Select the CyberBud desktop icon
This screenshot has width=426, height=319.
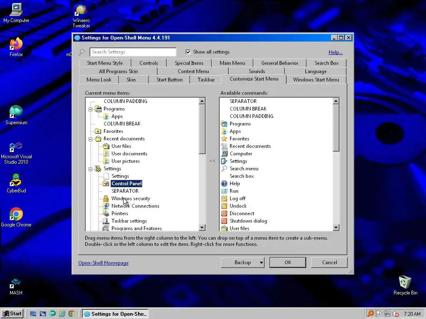(16, 183)
